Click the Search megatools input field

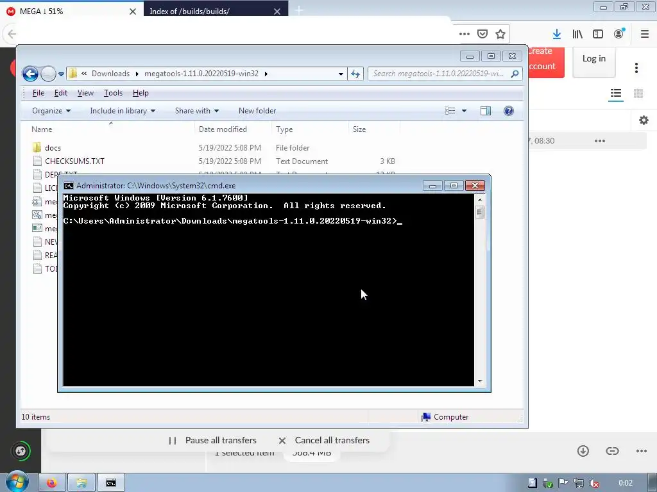(438, 74)
